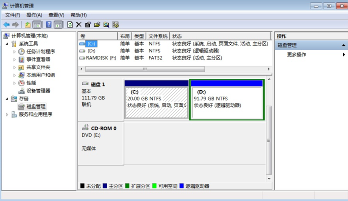
Task: Open Help via the question mark icon
Action: (49, 25)
